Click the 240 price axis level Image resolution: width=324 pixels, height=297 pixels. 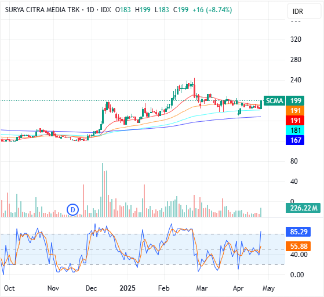296,80
